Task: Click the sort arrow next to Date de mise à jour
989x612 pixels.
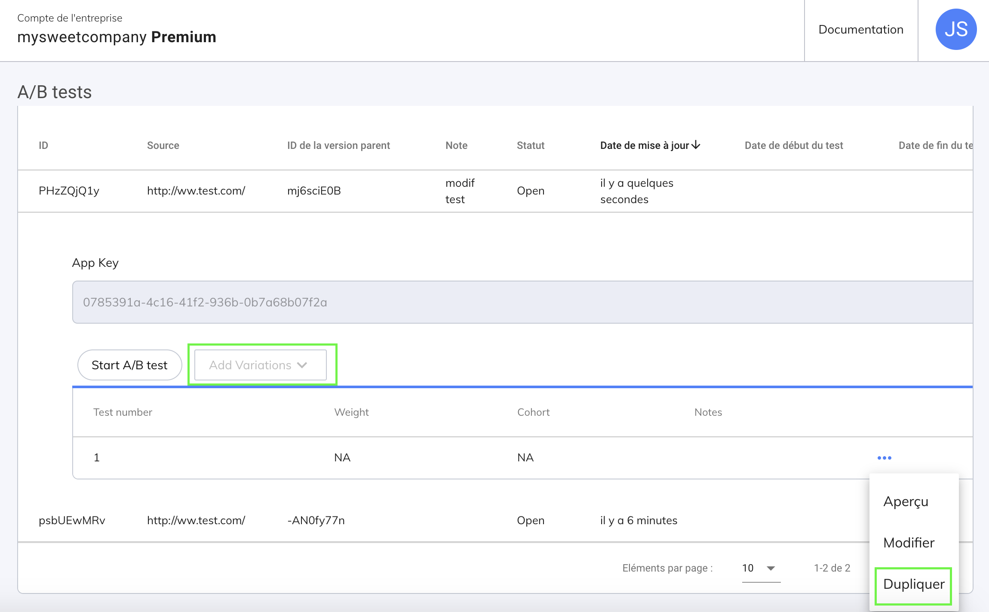Action: 696,145
